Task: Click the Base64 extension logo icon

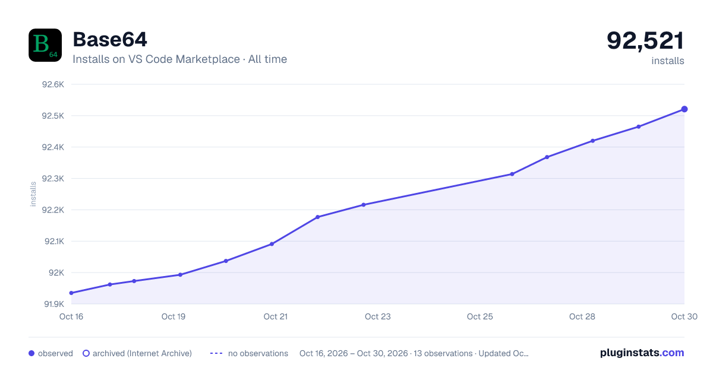Action: 45,45
